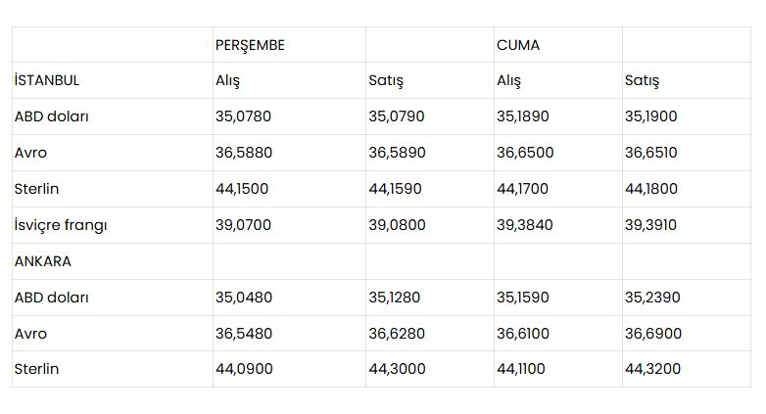Image resolution: width=766 pixels, height=414 pixels.
Task: Click the CUMA column header
Action: pos(518,45)
